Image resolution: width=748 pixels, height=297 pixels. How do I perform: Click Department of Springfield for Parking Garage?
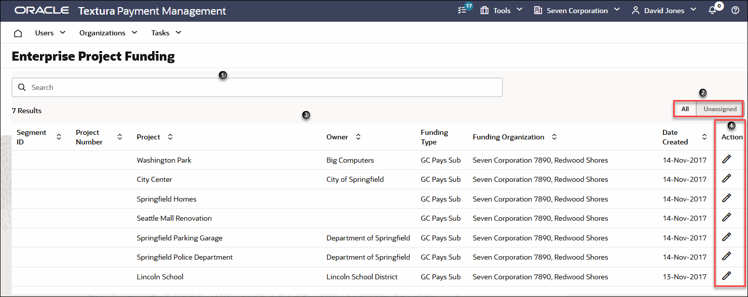(x=368, y=238)
